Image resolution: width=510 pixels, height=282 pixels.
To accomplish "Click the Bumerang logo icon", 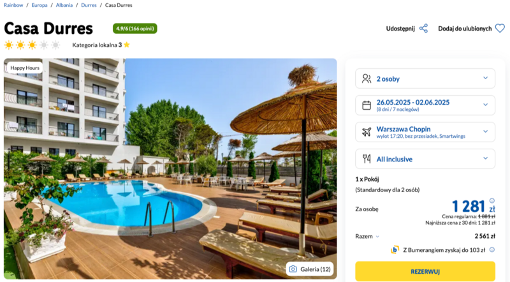I will coord(395,249).
